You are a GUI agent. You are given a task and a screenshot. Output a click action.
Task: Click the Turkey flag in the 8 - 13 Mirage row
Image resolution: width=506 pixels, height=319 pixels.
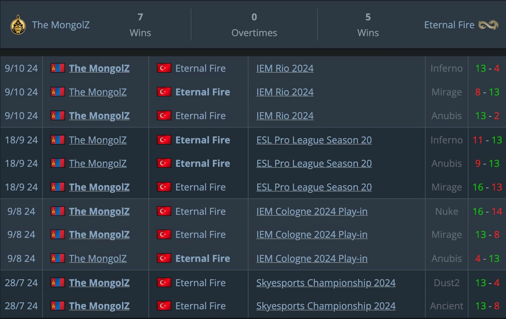164,92
